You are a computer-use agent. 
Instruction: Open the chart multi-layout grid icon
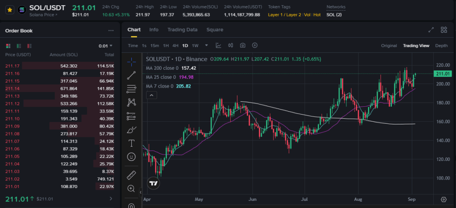tap(444, 30)
